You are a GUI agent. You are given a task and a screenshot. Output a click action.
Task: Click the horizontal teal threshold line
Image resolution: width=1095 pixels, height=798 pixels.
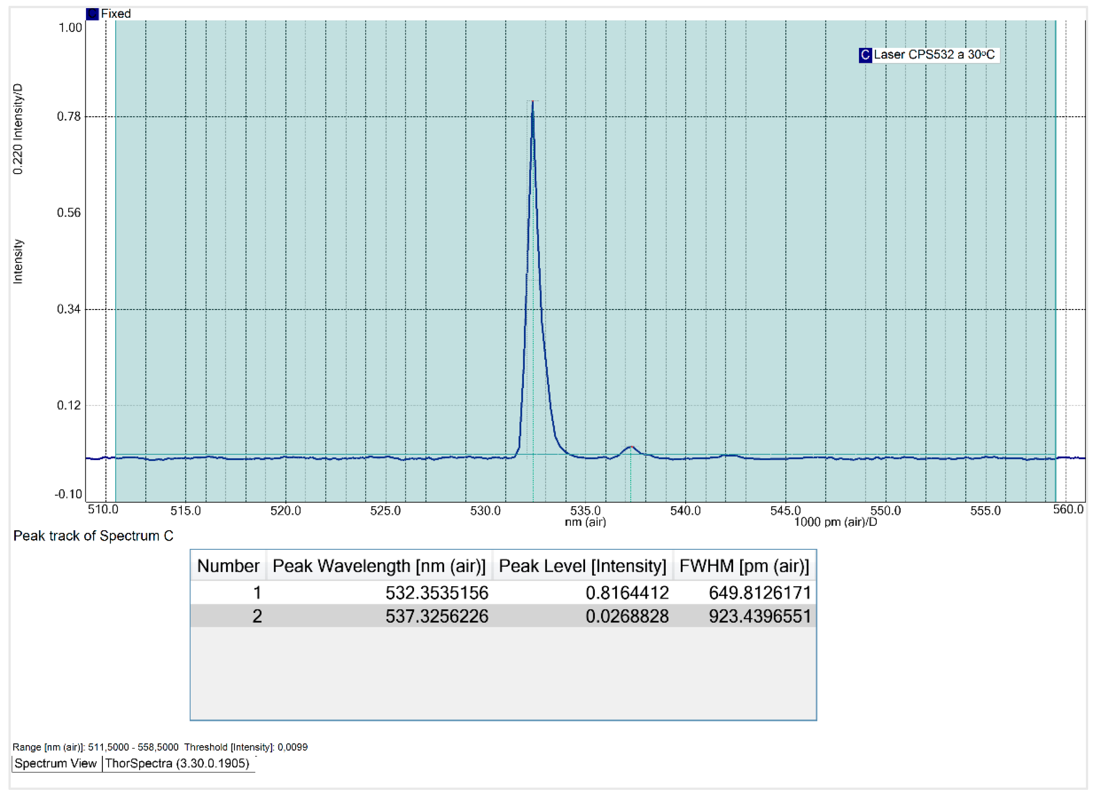click(x=338, y=454)
